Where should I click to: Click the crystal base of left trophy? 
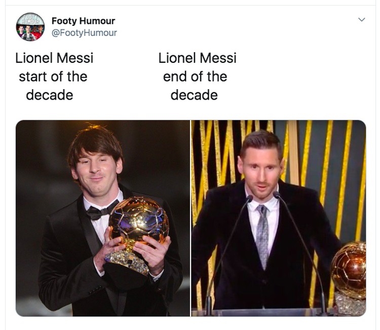click(127, 262)
